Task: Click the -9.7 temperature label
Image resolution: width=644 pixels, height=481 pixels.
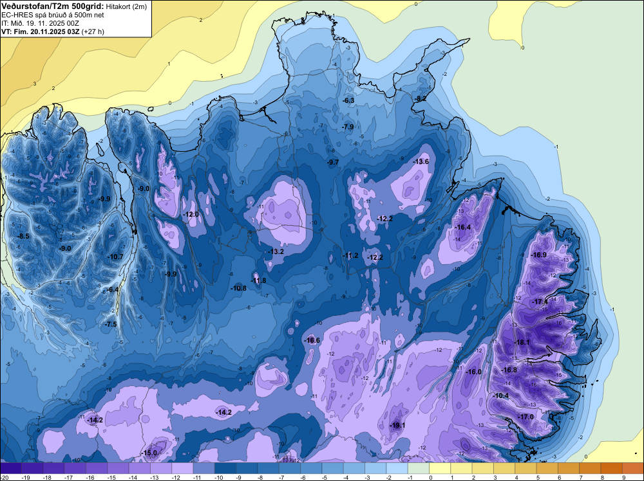Action: [x=333, y=162]
